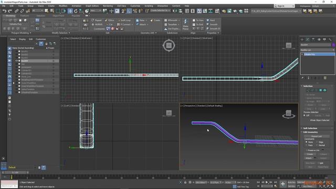Select Polygon sub-object level icon
The height and width of the screenshot is (189, 336).
click(x=321, y=90)
